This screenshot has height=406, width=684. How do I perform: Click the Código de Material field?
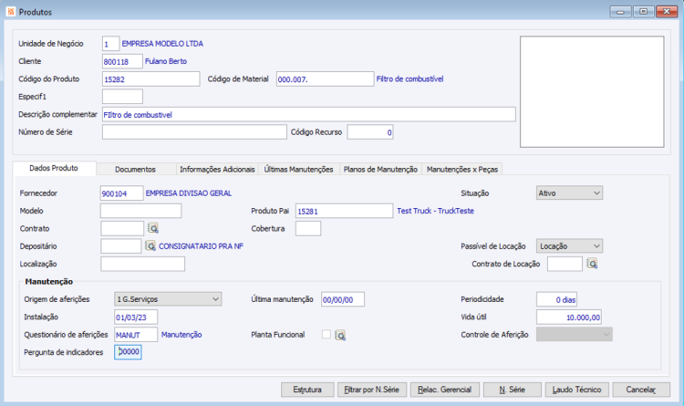click(x=325, y=79)
